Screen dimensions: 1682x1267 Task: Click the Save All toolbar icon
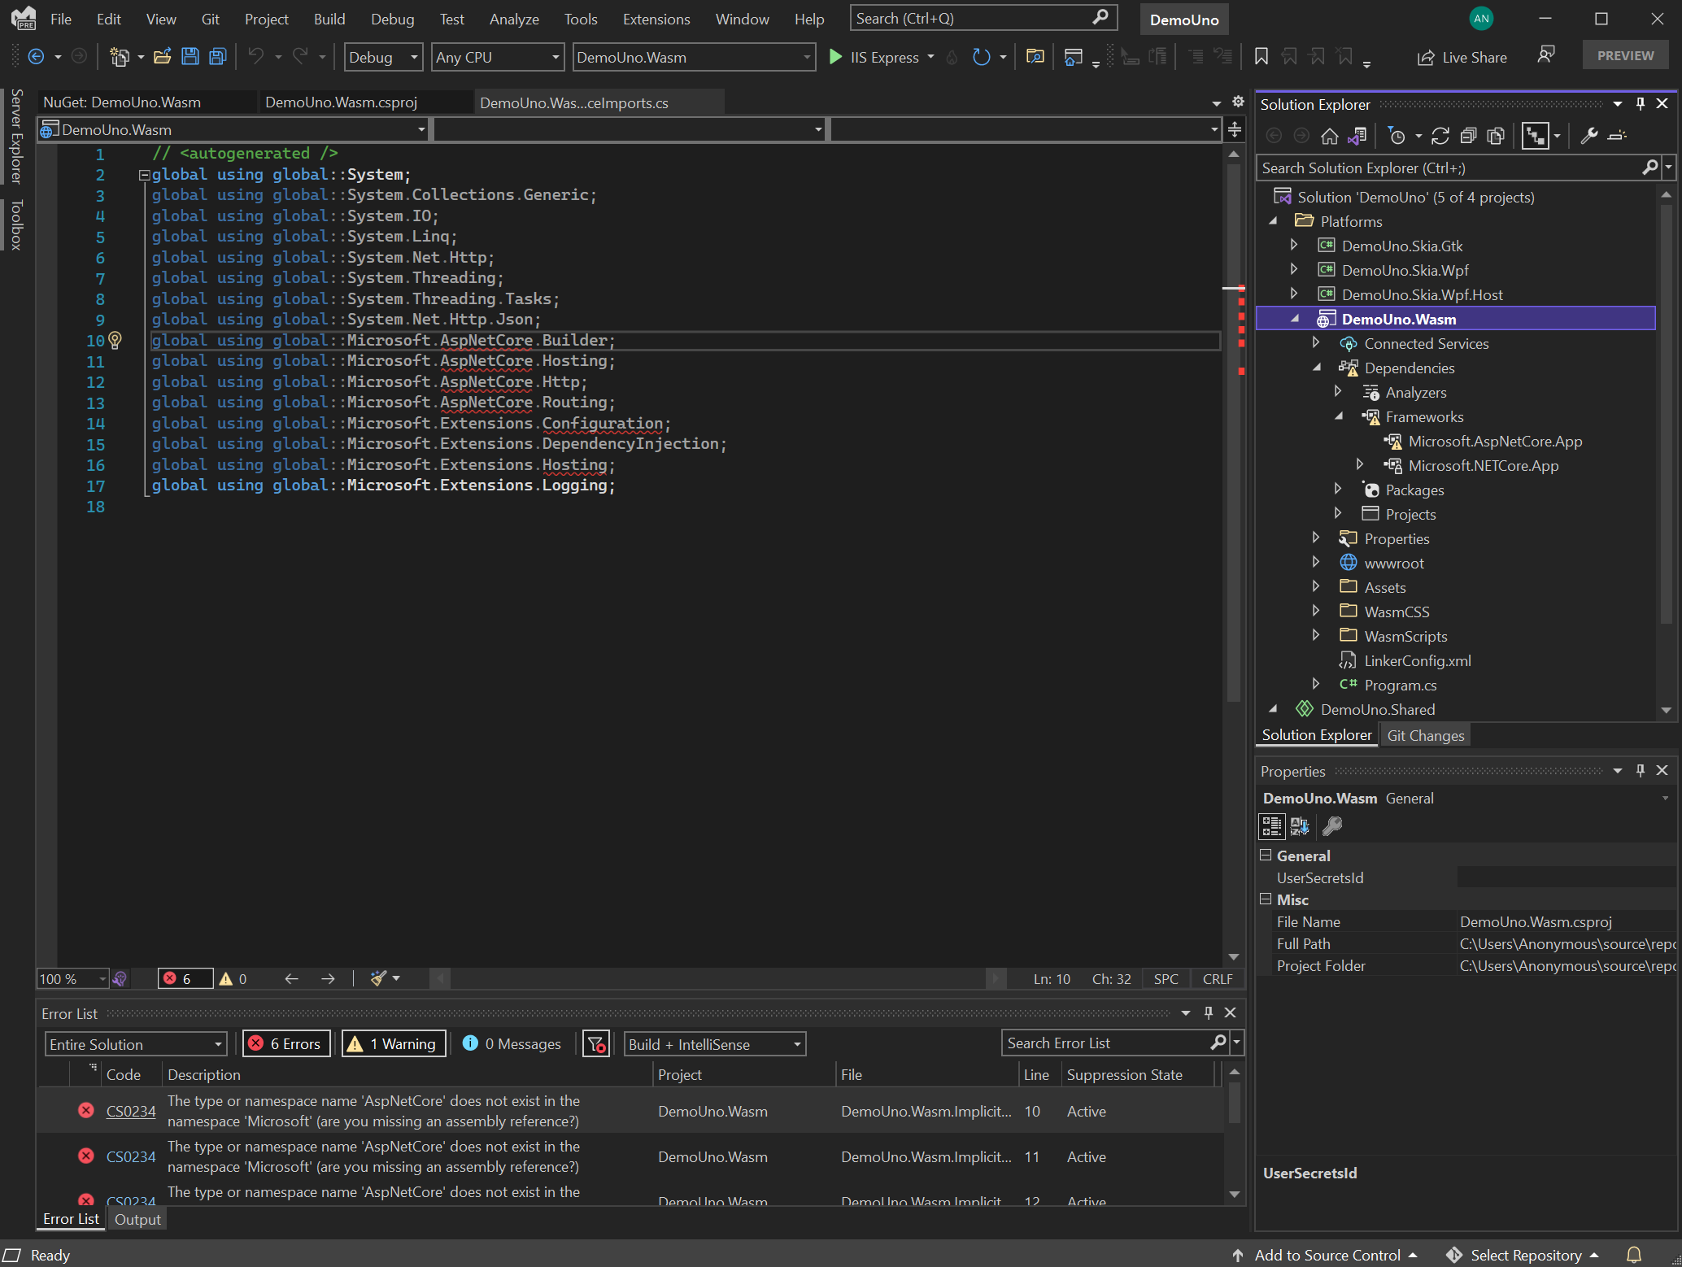click(x=217, y=57)
